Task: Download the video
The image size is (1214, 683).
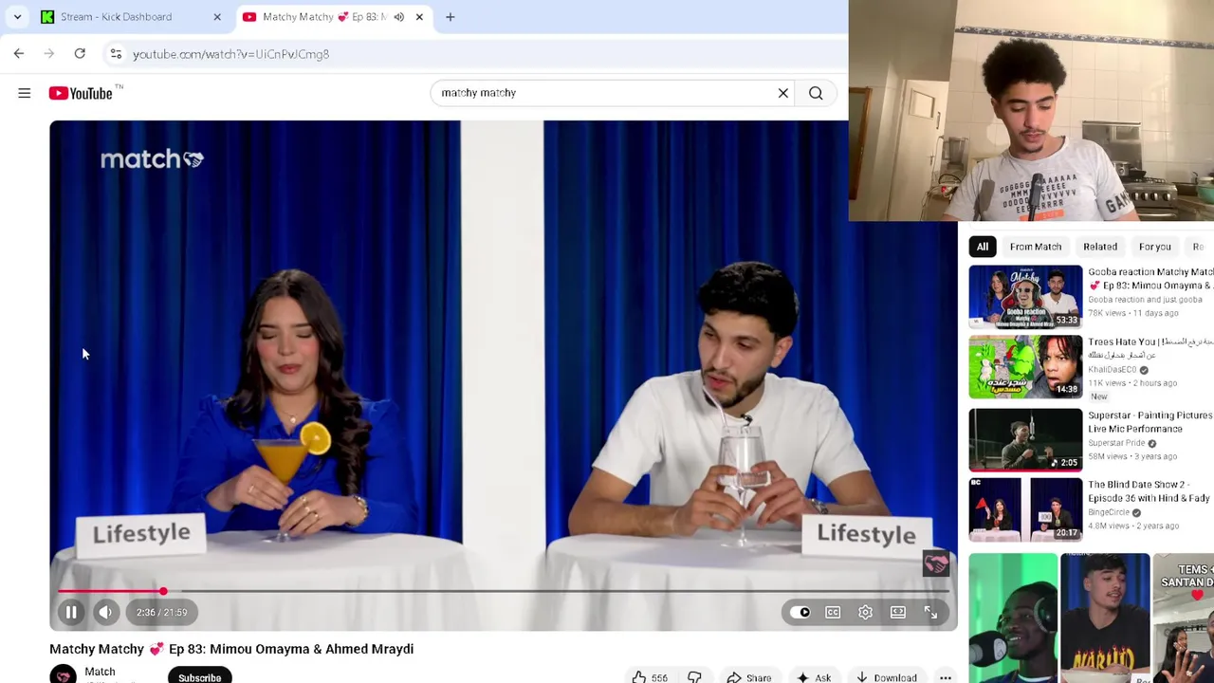Action: tap(887, 677)
